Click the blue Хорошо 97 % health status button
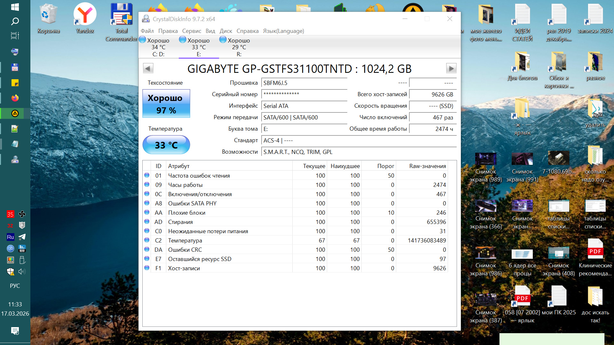614x345 pixels. pyautogui.click(x=166, y=104)
